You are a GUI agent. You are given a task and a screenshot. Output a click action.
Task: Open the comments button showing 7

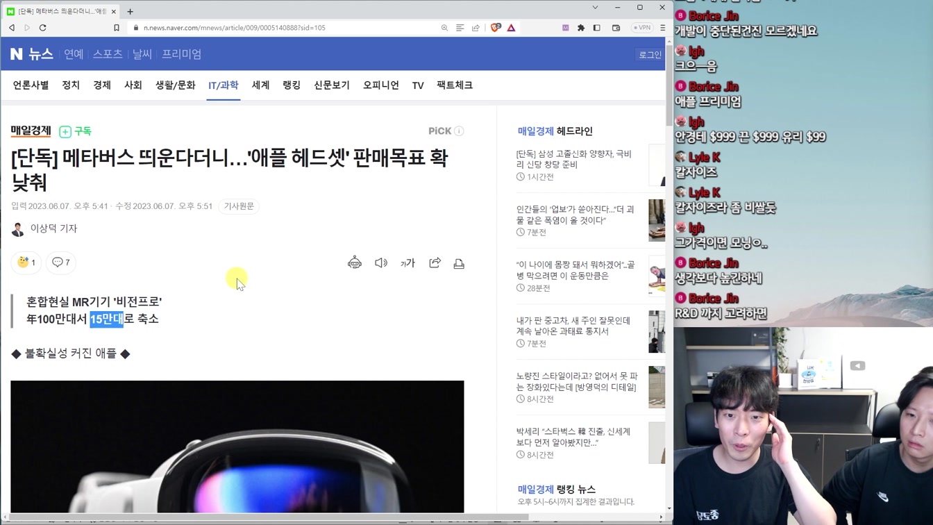coord(61,262)
